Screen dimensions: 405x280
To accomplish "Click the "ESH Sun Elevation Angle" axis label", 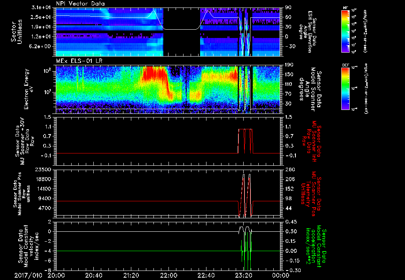I will pos(308,32).
